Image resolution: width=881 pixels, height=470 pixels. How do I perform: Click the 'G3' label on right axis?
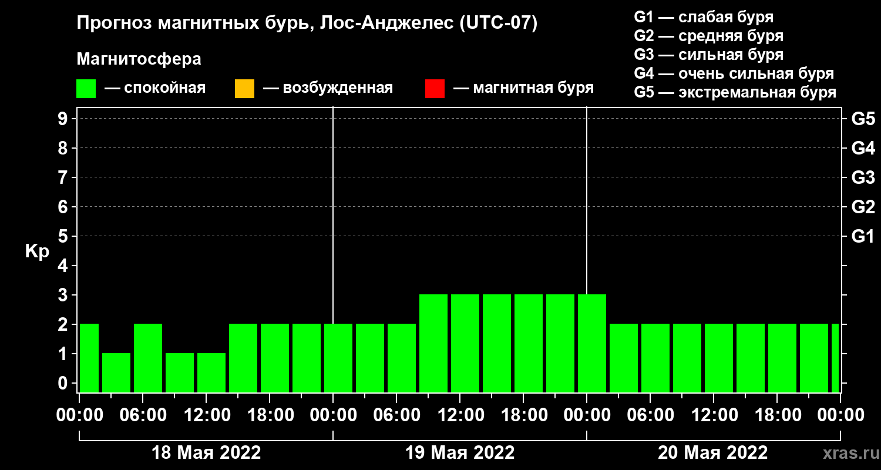[863, 177]
